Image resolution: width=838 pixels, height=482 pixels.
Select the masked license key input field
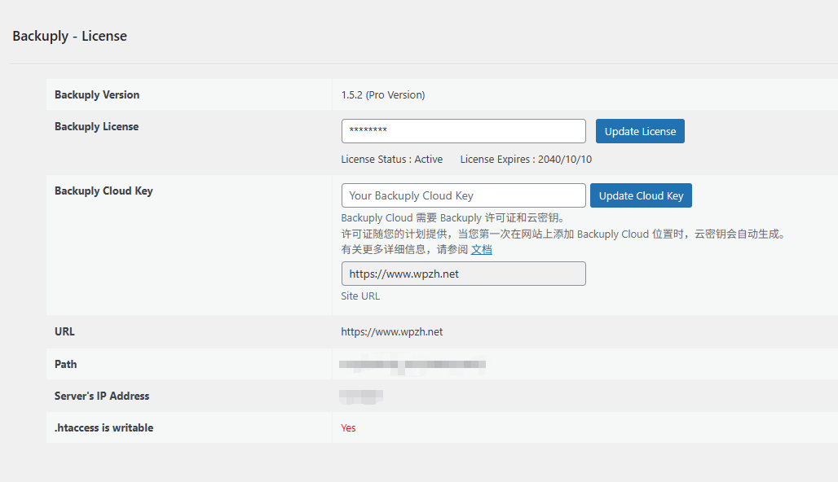coord(463,131)
